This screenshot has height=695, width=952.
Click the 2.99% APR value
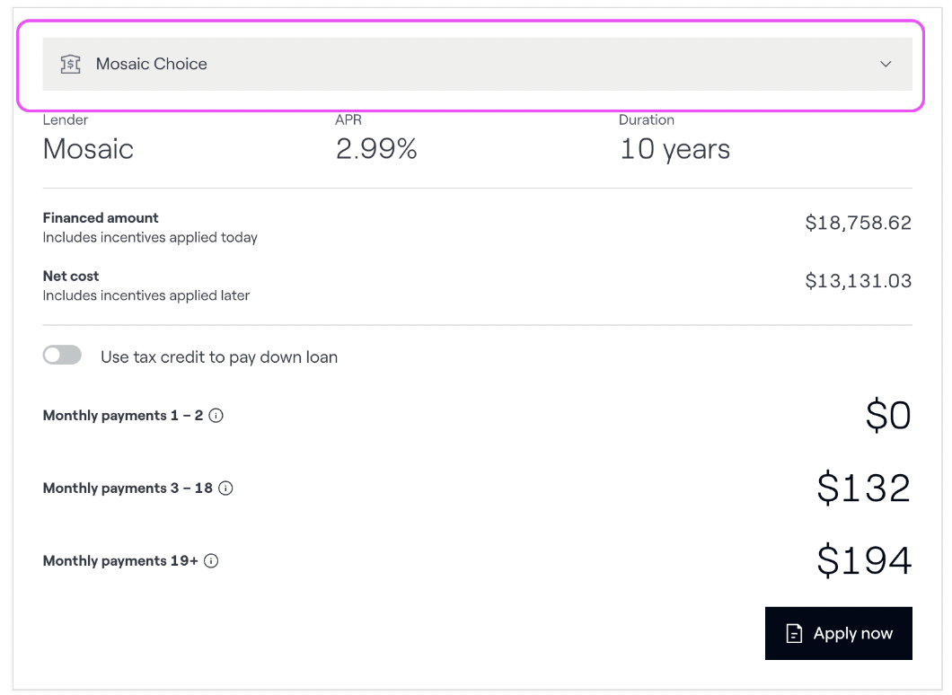pos(376,149)
